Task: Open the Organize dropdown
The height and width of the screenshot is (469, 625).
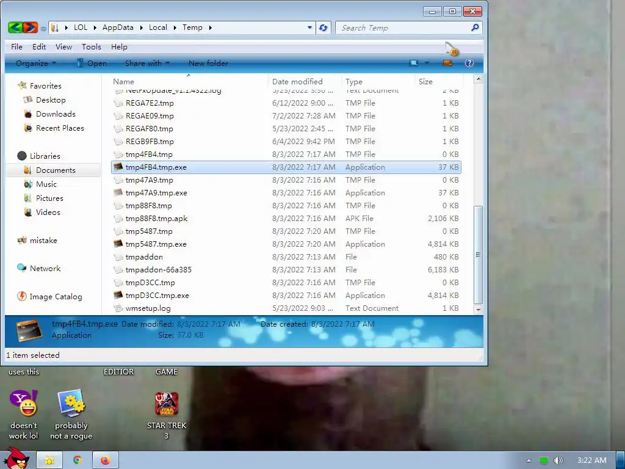Action: pos(36,63)
